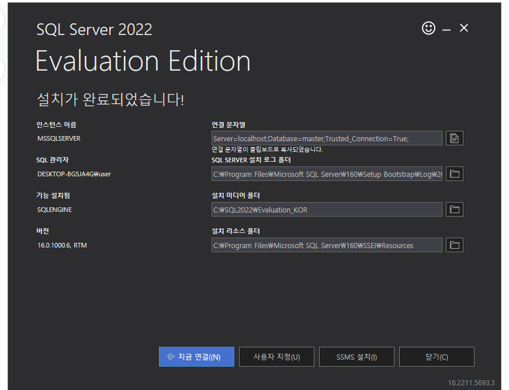This screenshot has width=509, height=390.
Task: Close the installer with 닫기(C)
Action: pyautogui.click(x=437, y=357)
